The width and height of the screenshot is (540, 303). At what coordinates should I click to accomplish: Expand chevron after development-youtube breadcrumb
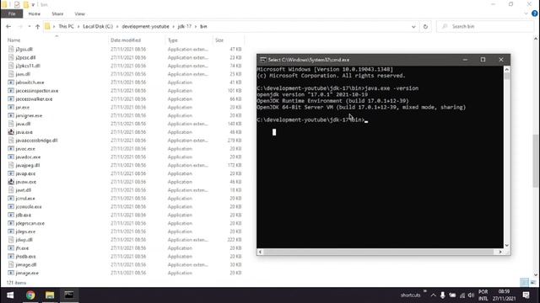[x=174, y=26]
